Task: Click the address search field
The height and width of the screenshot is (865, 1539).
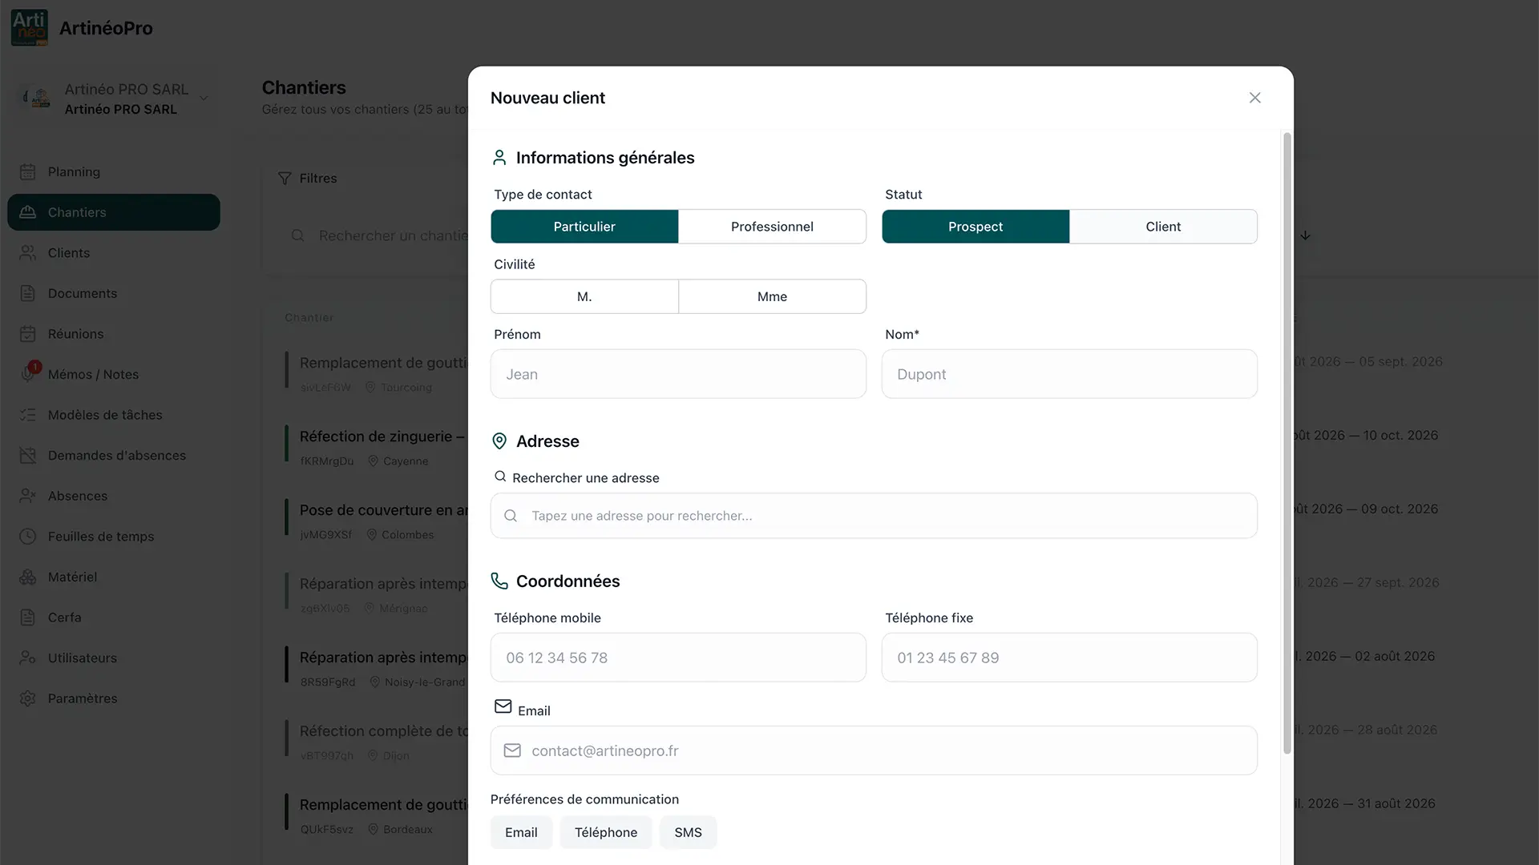Action: [x=874, y=516]
